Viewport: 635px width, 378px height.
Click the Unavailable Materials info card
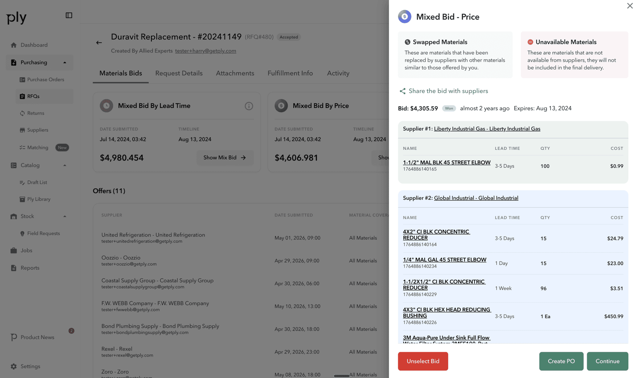(574, 55)
